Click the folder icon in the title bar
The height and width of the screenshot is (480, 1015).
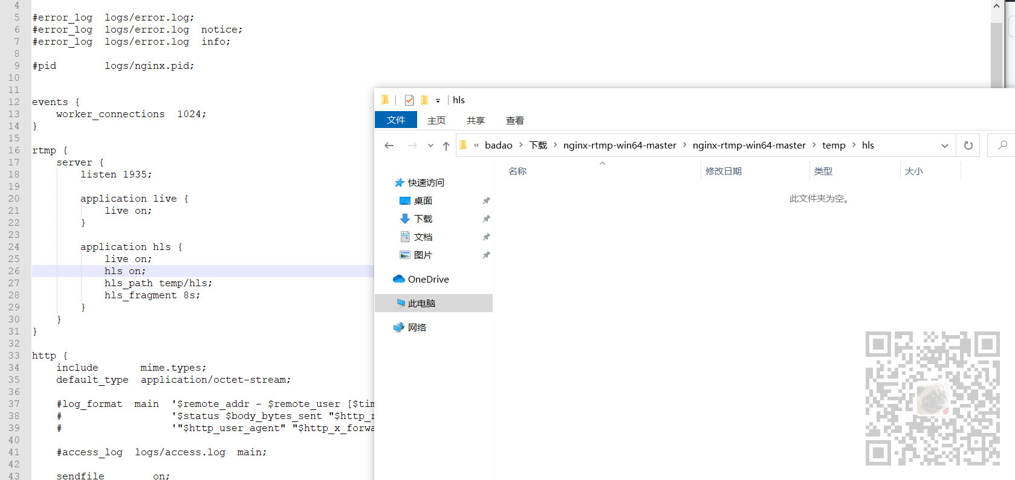[x=385, y=100]
